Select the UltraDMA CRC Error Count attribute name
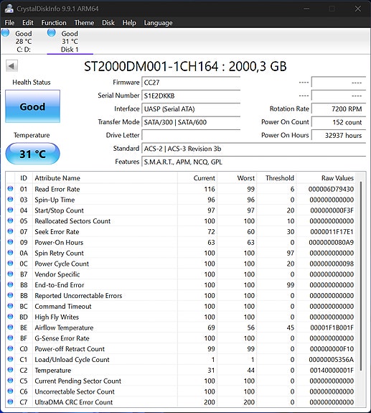Image resolution: width=371 pixels, height=413 pixels. point(74,402)
